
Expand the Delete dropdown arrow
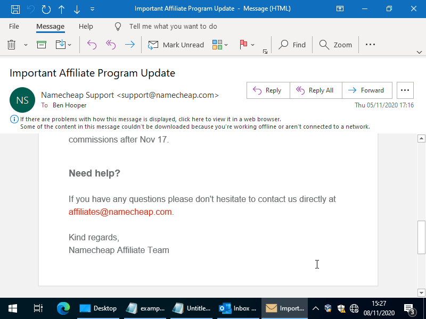[26, 45]
